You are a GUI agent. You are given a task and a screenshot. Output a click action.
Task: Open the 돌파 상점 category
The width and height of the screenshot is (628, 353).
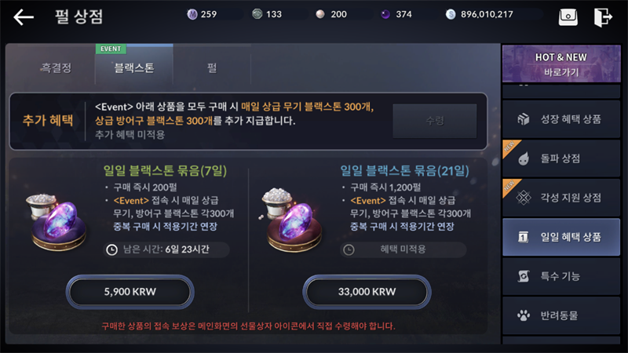(x=561, y=158)
